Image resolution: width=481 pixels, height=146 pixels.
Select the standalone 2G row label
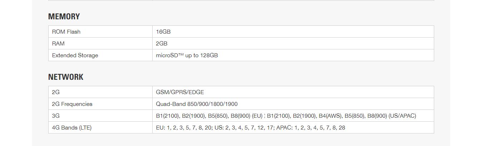[56, 92]
